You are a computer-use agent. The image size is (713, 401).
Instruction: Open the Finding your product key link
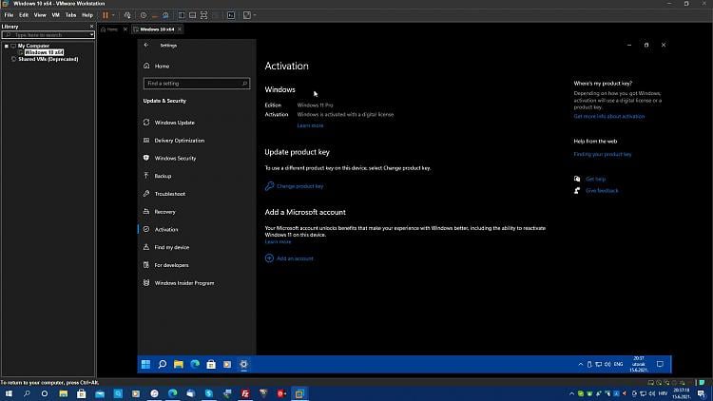click(603, 154)
